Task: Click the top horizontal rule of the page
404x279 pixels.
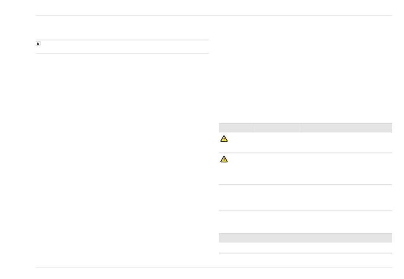Action: [x=214, y=15]
